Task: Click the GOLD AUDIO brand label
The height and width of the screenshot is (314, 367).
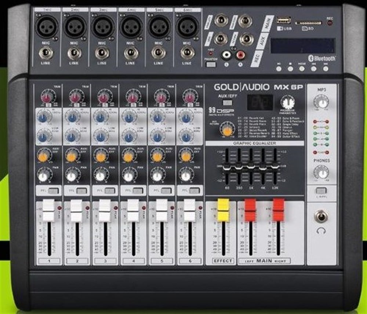Action: tap(241, 87)
